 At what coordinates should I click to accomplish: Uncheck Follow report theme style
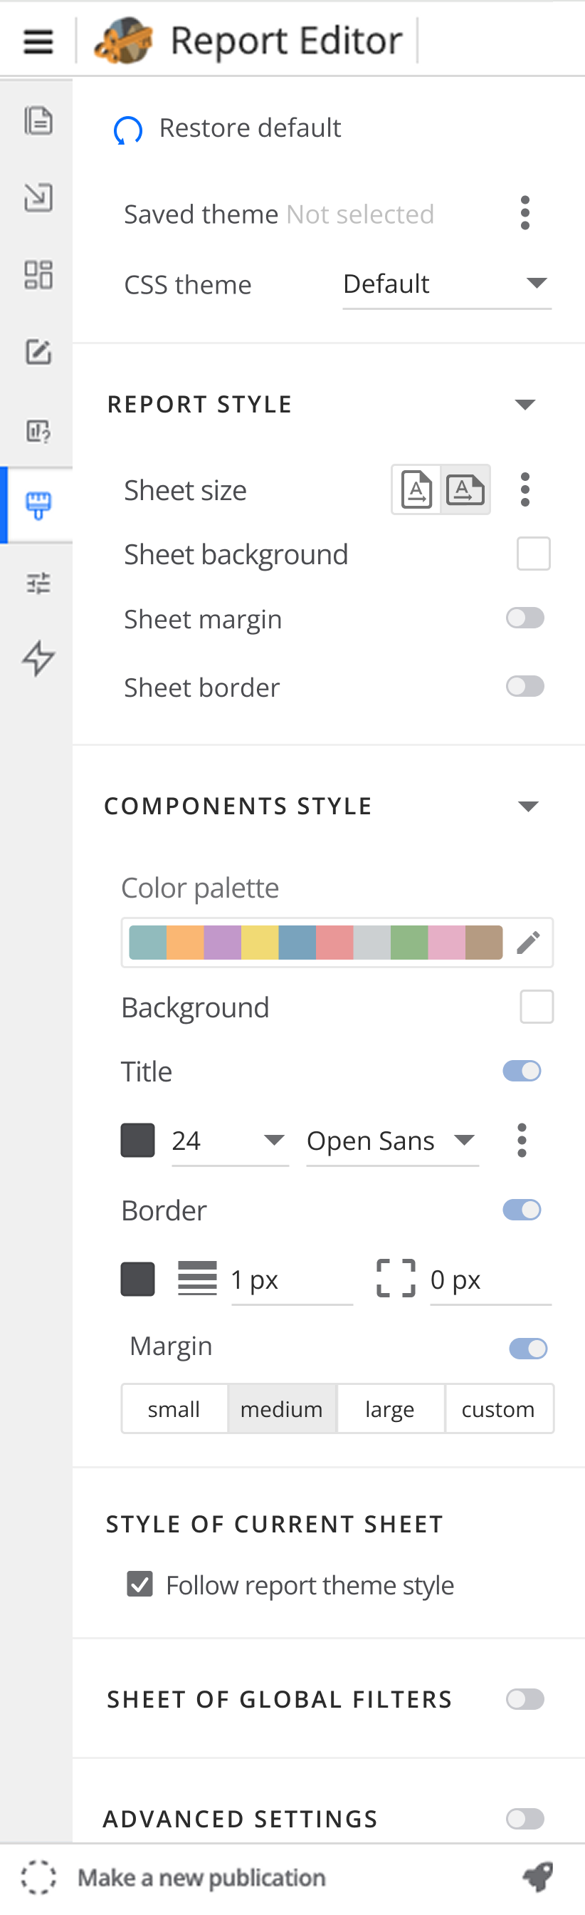pos(139,1584)
